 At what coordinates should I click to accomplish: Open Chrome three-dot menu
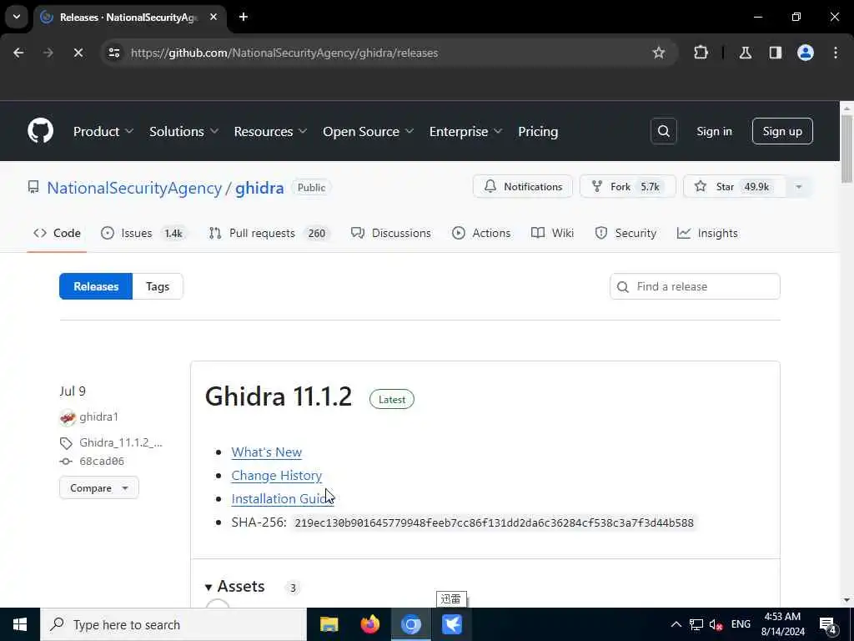click(x=836, y=53)
